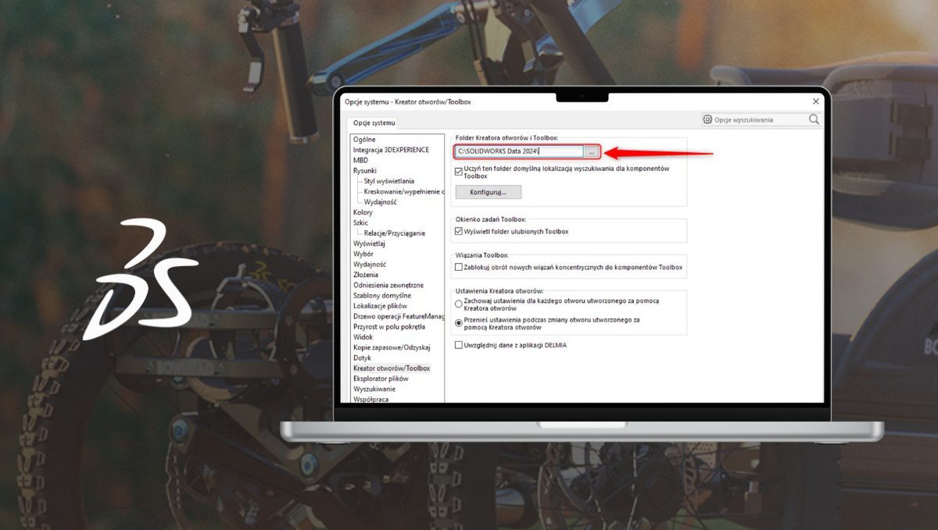This screenshot has width=938, height=530.
Task: Enable Zablokuj obrót nowych wiązań koncentrycznych checkbox
Action: click(x=458, y=267)
